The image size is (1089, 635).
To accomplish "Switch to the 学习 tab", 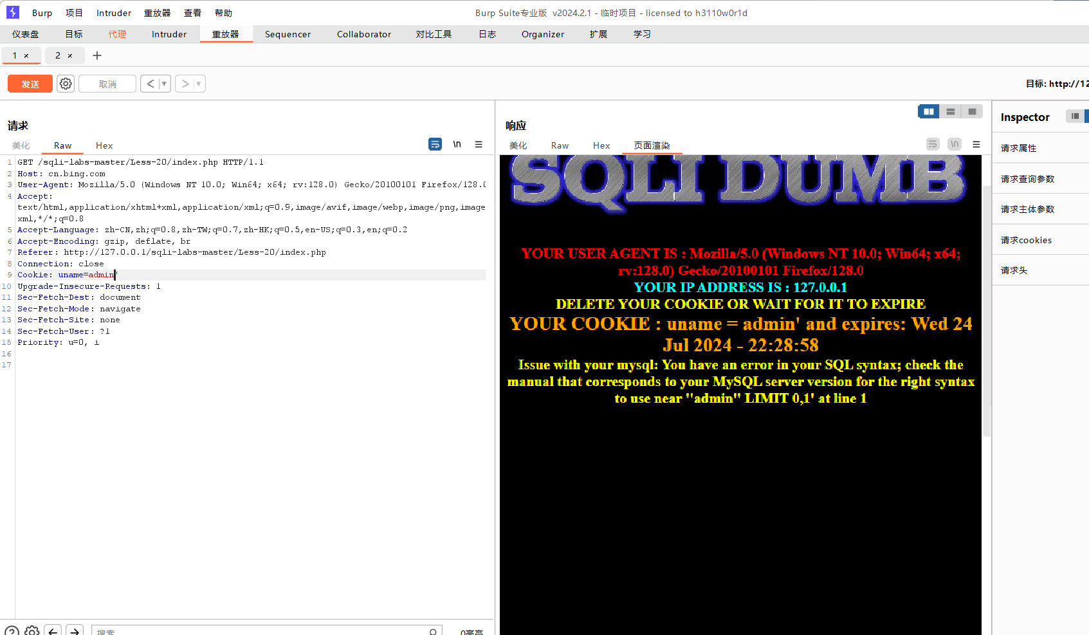I will (642, 34).
